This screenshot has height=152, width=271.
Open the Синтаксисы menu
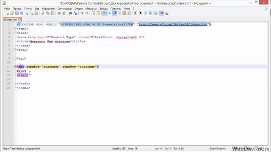point(65,8)
